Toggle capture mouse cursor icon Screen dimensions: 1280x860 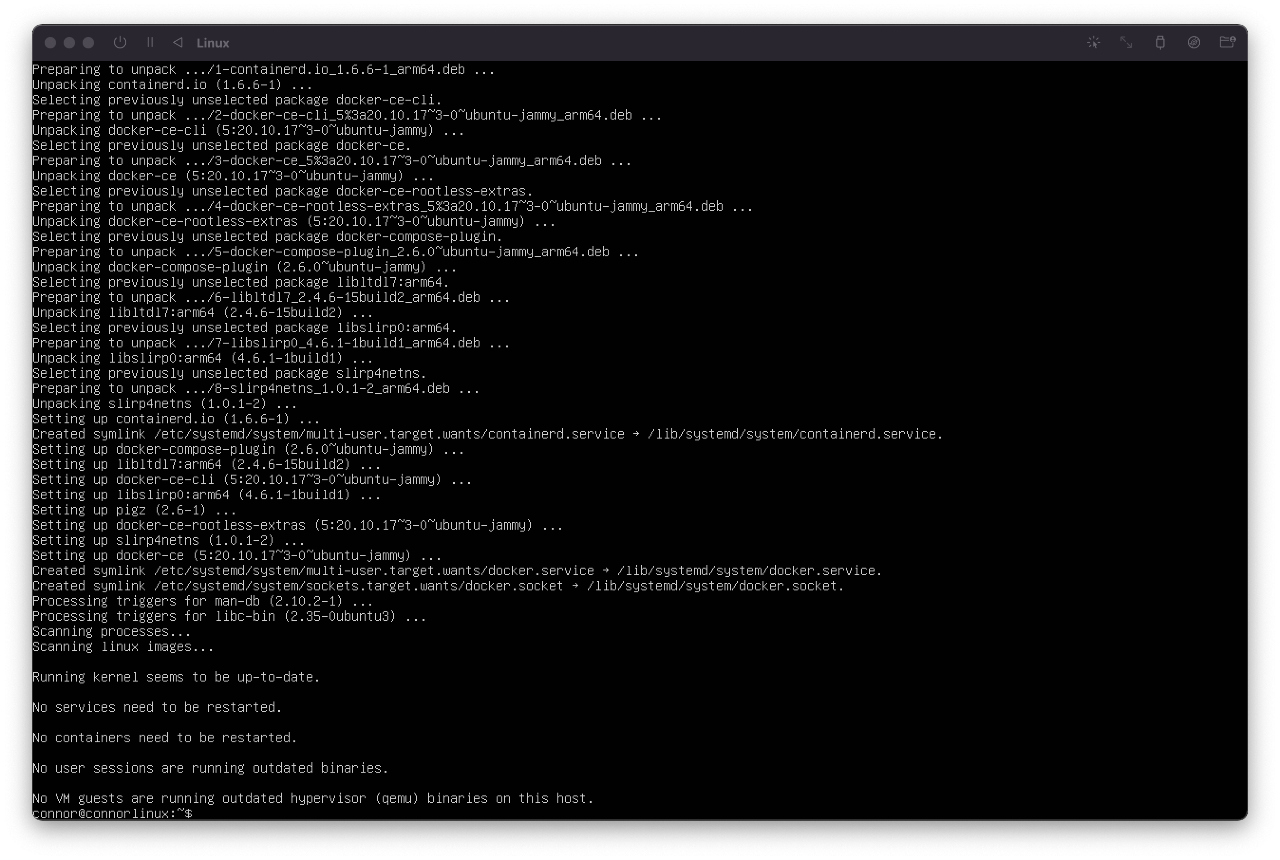click(1093, 42)
